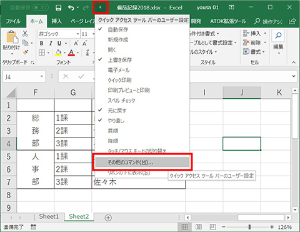Open the font color dropdown arrow

[x=77, y=53]
